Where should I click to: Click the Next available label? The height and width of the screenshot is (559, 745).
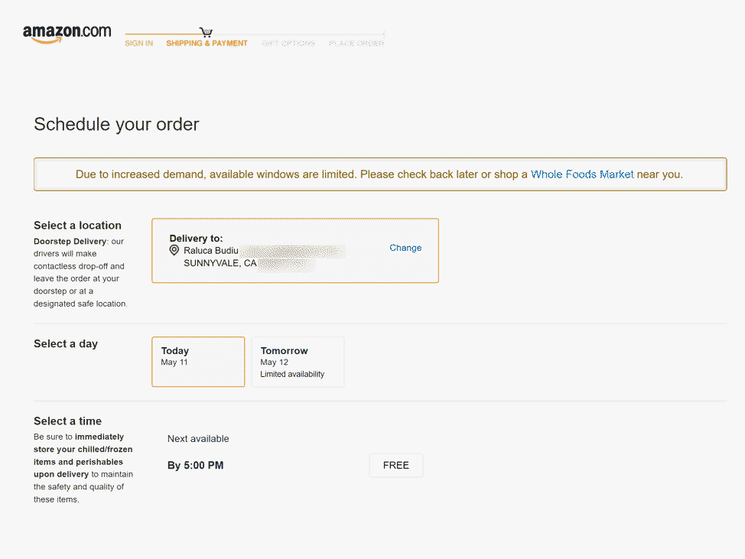(198, 439)
